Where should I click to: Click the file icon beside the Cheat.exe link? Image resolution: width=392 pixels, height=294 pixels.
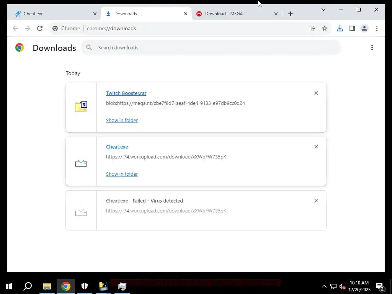pos(81,161)
